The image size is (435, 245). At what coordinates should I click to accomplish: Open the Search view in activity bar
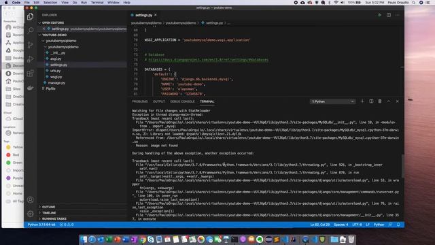tap(30, 30)
